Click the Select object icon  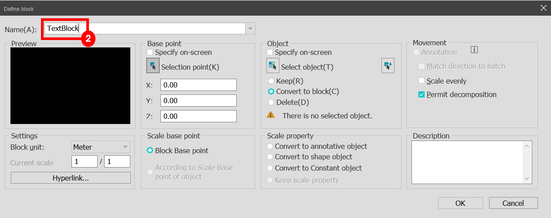pos(272,66)
